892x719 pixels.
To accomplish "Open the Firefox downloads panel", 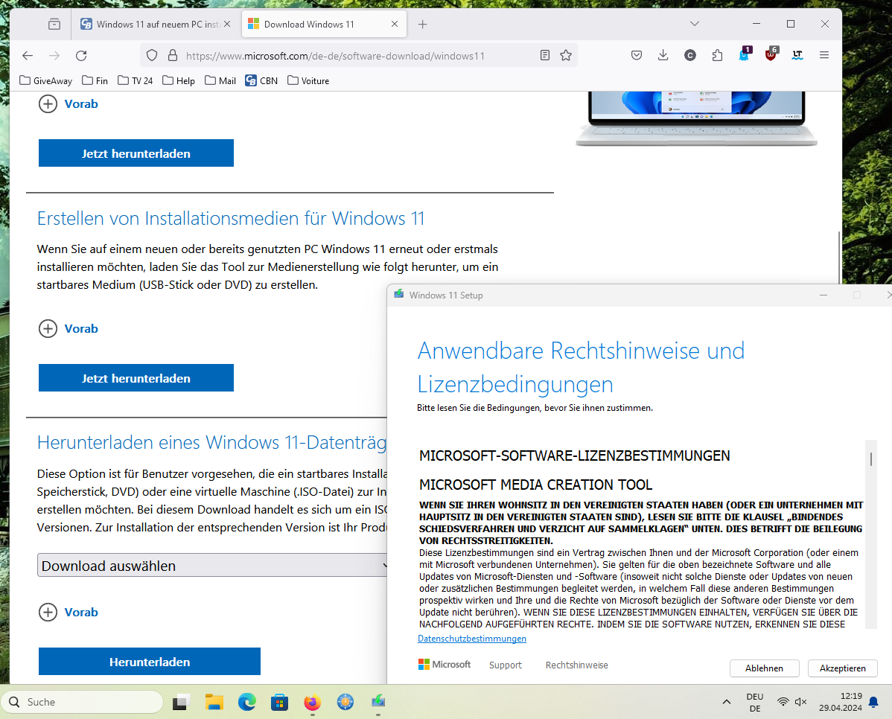I will (x=663, y=55).
